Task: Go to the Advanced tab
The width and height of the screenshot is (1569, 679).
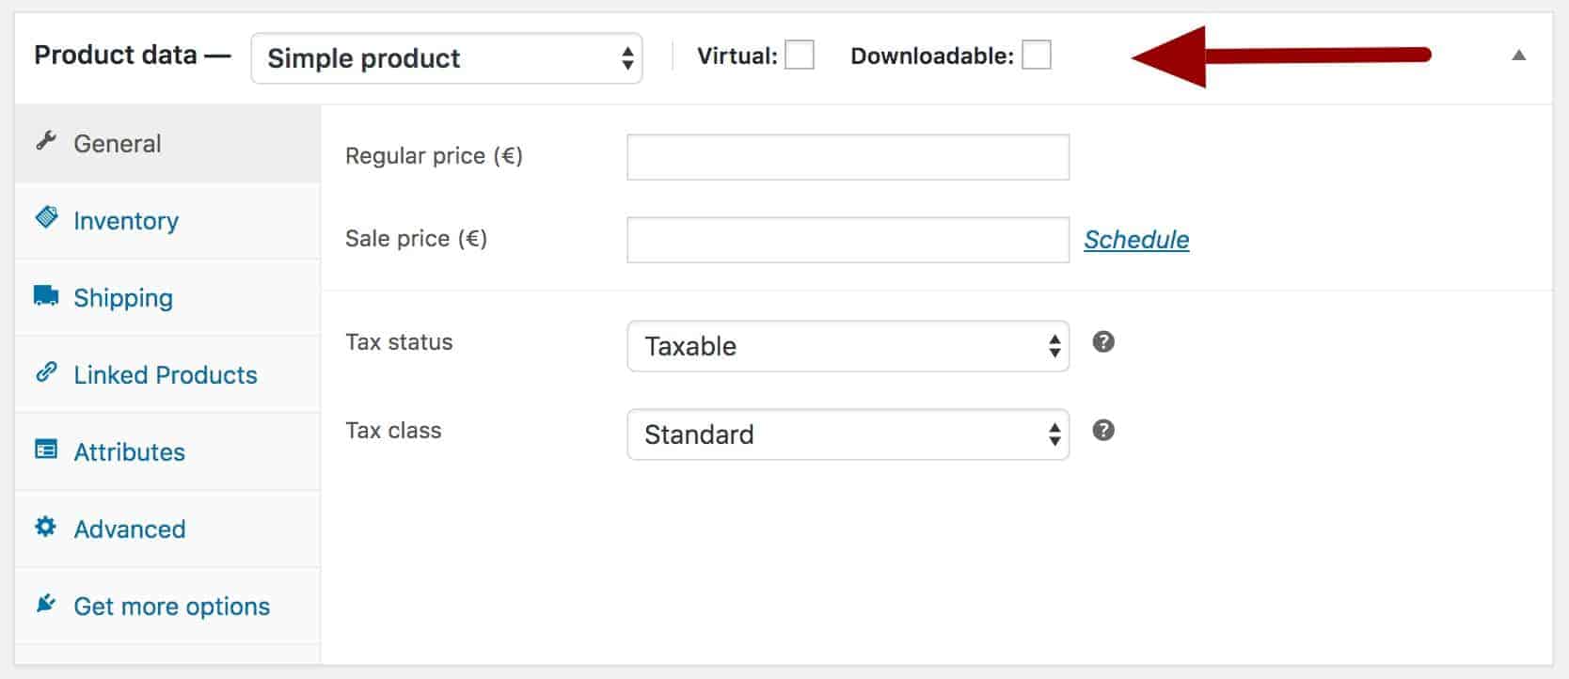Action: 167,529
